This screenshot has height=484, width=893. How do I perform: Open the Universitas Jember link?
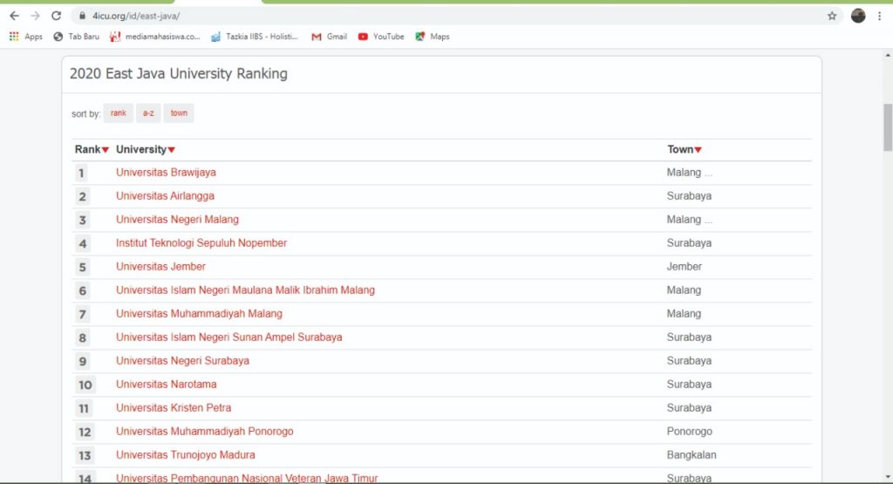point(160,267)
